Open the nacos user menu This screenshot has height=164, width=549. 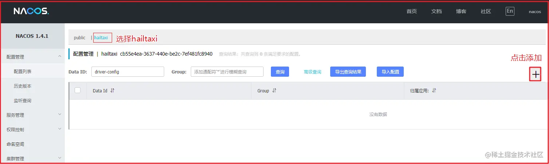coord(535,12)
